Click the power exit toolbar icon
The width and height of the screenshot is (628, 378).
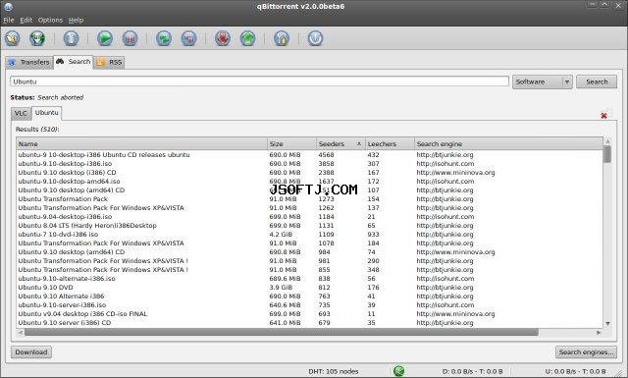[316, 38]
